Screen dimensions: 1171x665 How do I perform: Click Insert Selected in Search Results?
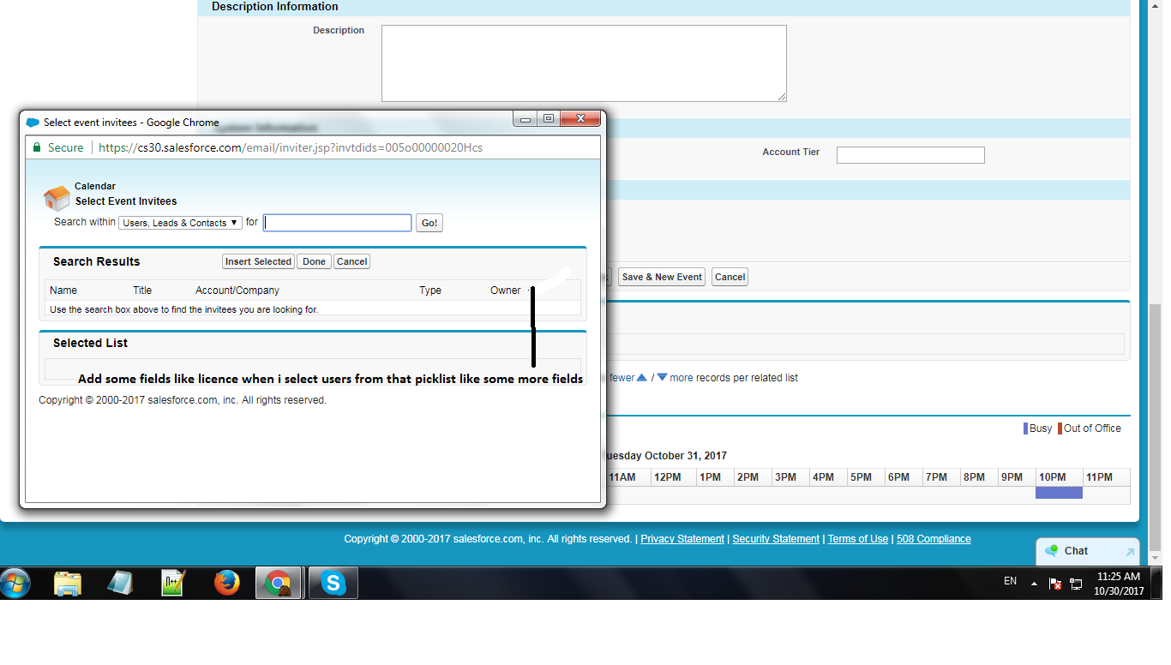258,261
